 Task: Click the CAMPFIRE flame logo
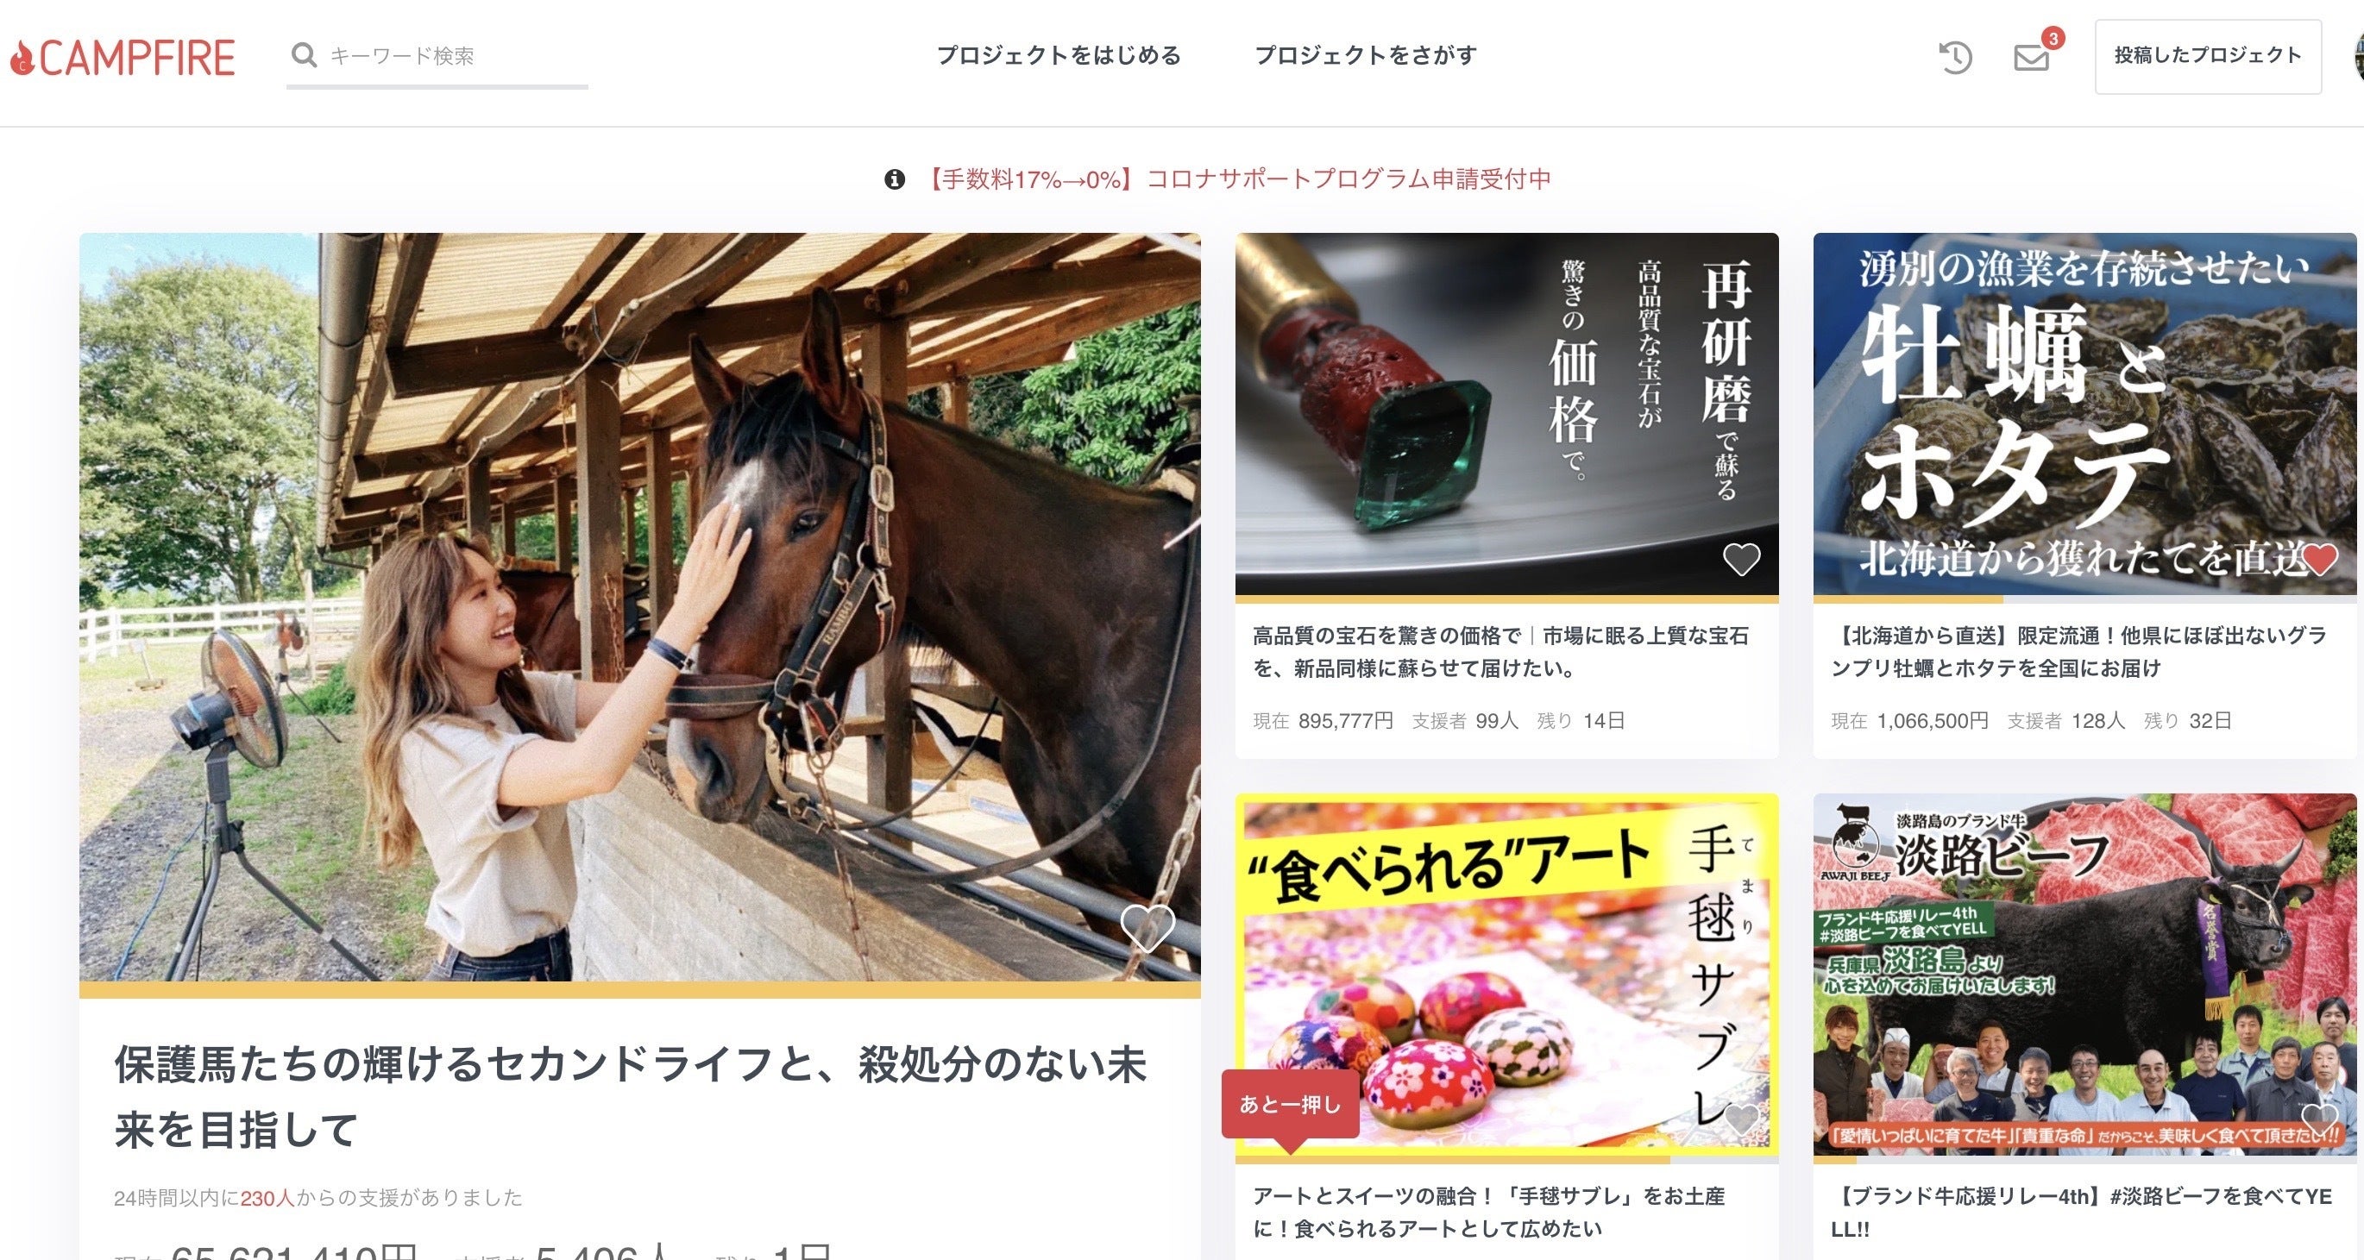tap(122, 57)
